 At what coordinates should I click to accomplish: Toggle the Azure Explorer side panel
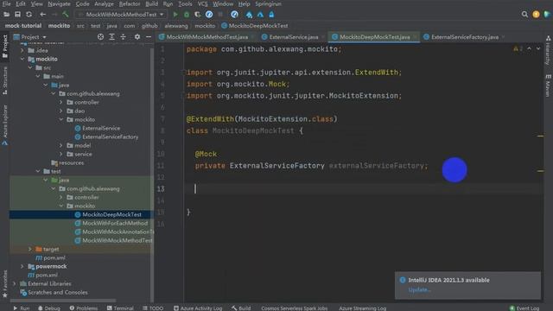[x=5, y=125]
